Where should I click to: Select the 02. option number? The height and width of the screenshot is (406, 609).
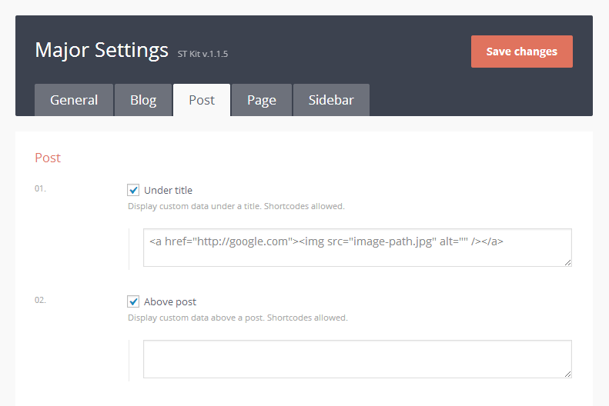[40, 300]
